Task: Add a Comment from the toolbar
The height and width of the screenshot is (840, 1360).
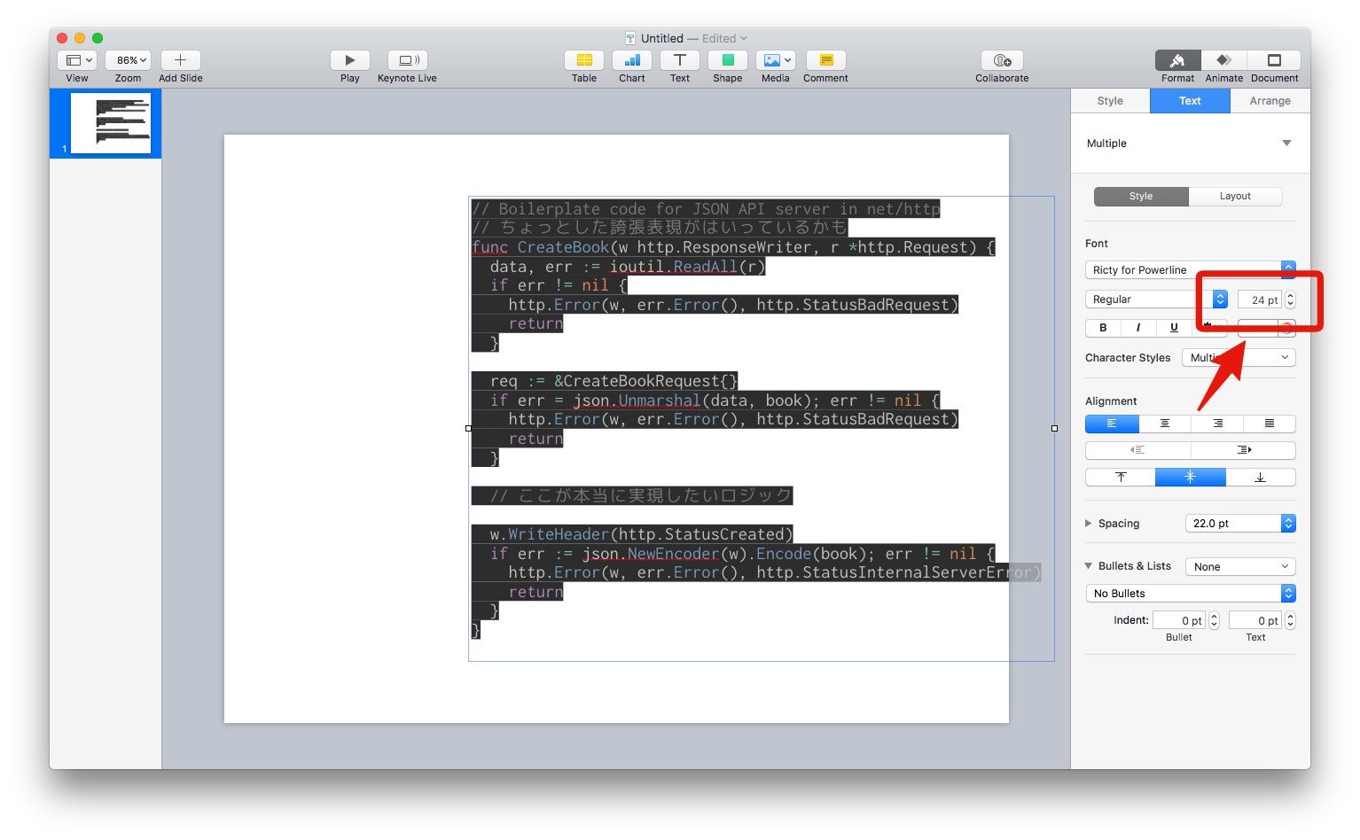Action: tap(826, 60)
